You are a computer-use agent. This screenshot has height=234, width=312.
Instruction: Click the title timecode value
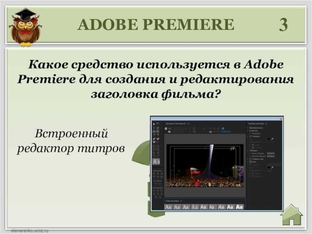pos(226,131)
